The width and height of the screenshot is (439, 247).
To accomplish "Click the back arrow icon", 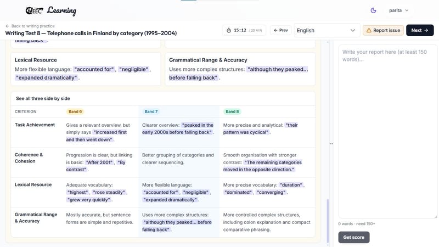I will click(x=7, y=26).
